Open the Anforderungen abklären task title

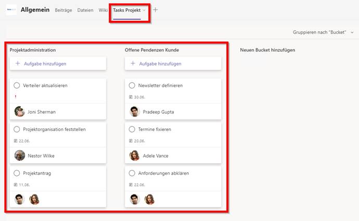[x=163, y=173]
